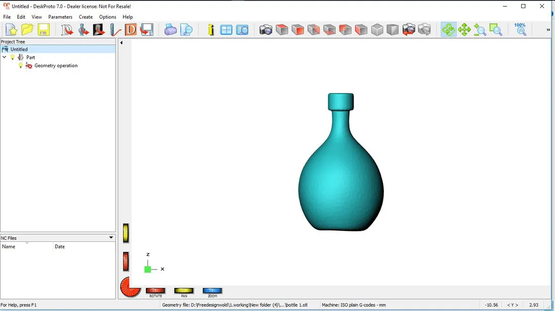
Task: Click the red circular rotation dial
Action: tap(130, 287)
